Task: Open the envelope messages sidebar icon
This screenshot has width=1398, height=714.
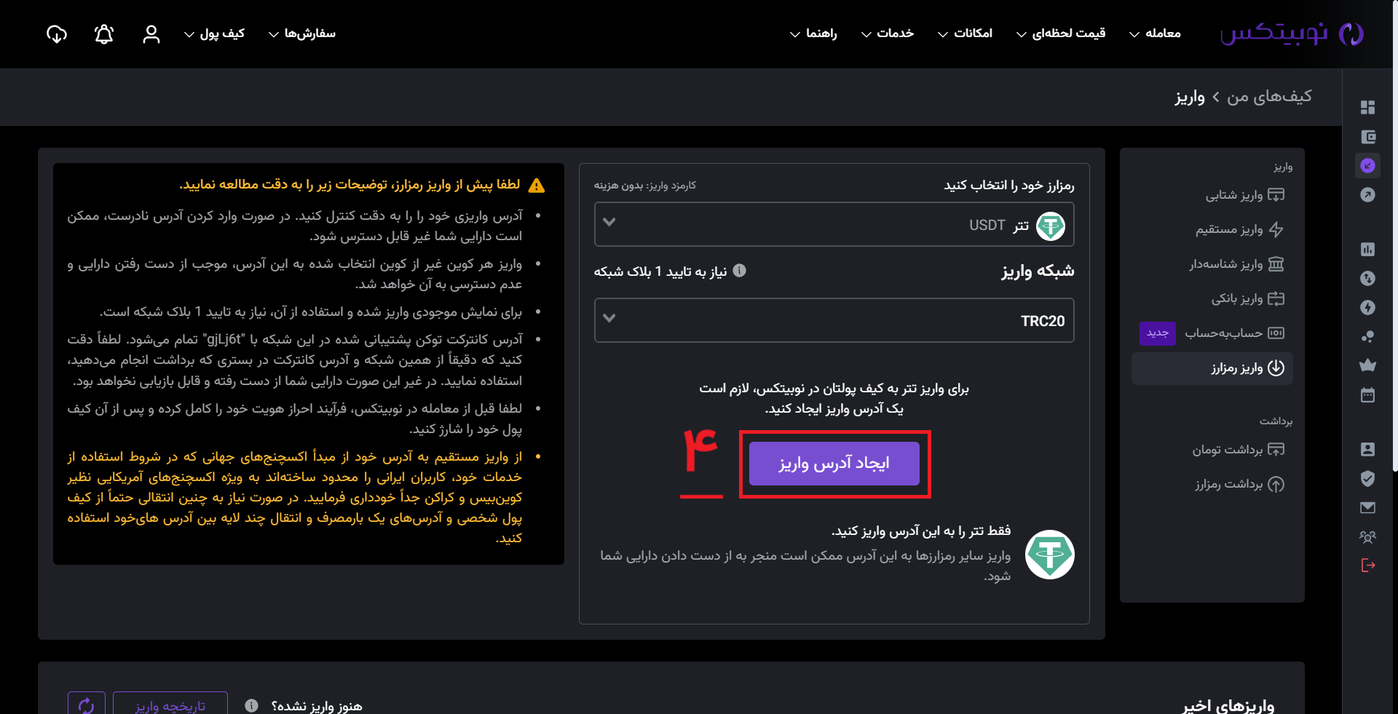Action: [1367, 507]
